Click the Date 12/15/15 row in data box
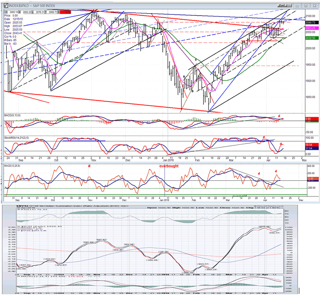 tap(14, 19)
